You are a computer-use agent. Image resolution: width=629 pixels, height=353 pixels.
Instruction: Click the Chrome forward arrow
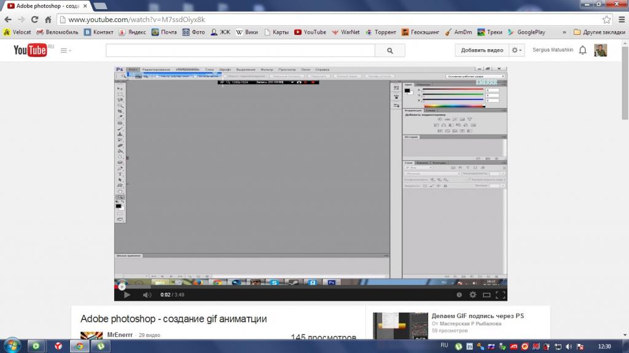tap(21, 20)
